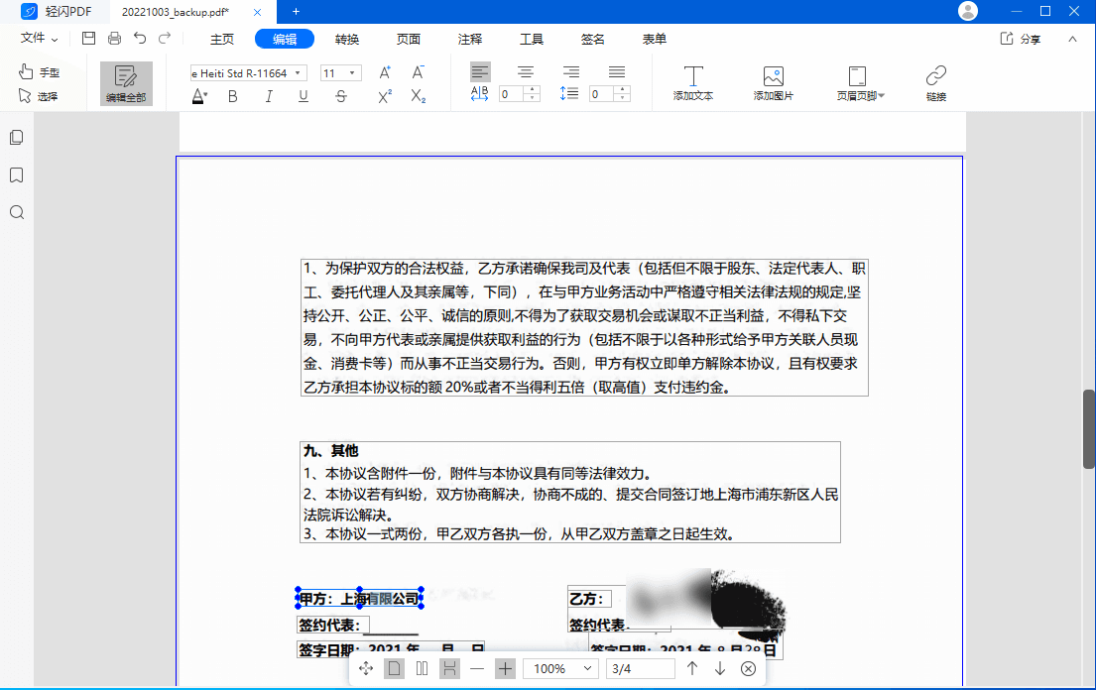Click the 分享 share button
Screen dimensions: 1096x690
tap(1021, 39)
